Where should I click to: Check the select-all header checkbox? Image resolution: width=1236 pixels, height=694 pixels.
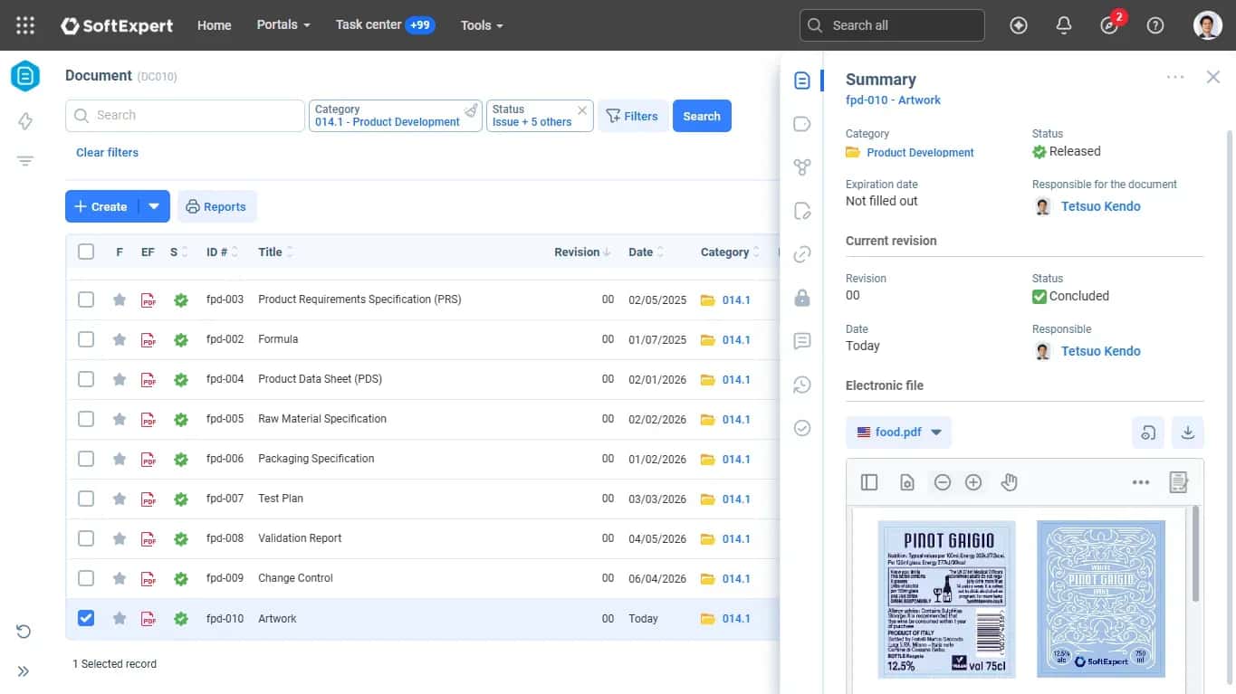[x=86, y=252]
